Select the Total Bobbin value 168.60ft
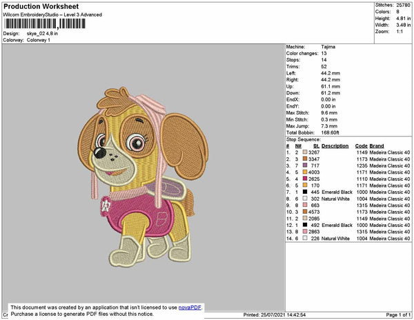Viewport: 414px width, 320px height. (x=330, y=132)
